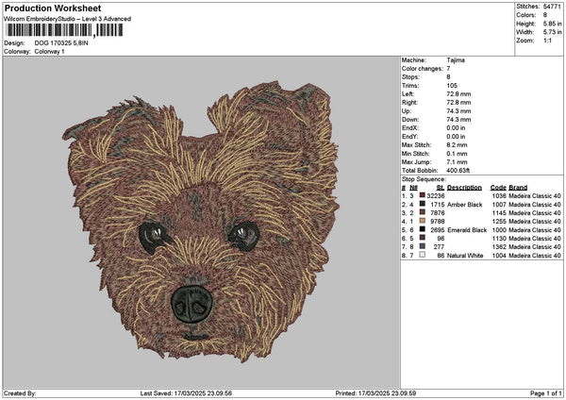Click the Code column header
566x400 pixels.
click(x=498, y=187)
